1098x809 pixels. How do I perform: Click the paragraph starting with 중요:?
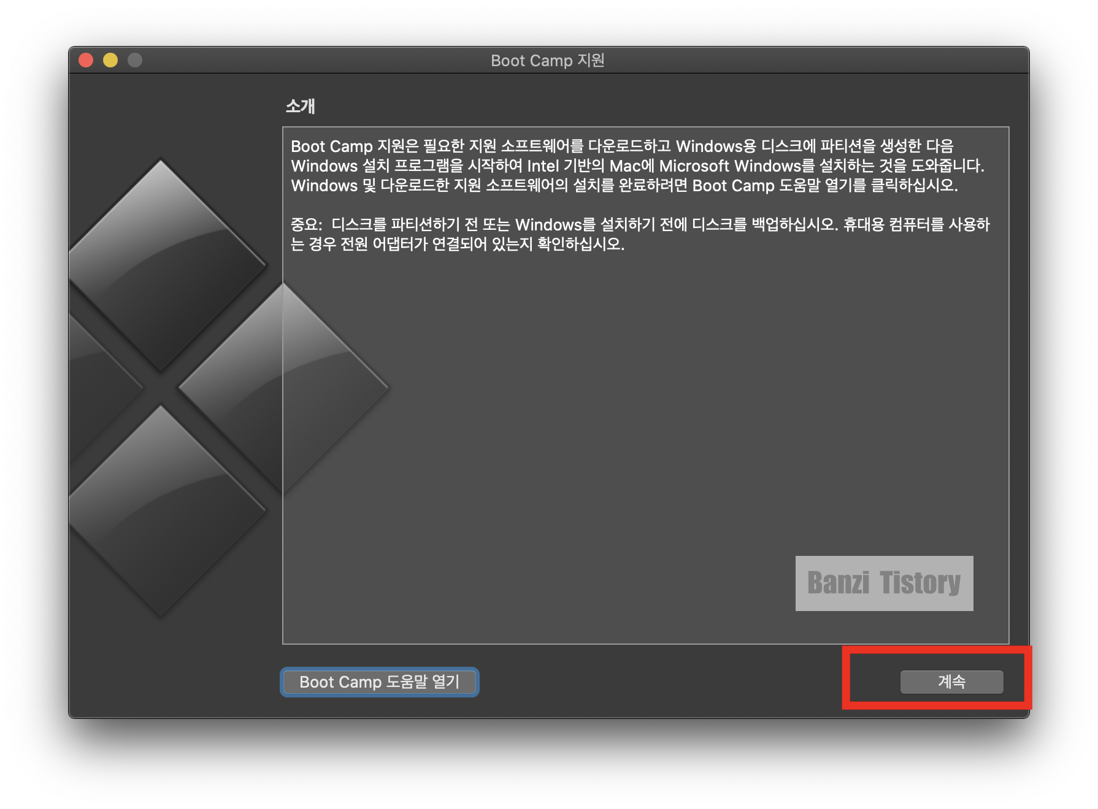640,234
